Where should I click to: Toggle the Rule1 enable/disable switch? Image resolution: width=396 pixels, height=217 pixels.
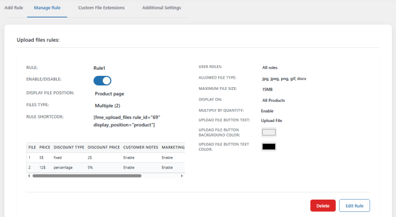coord(102,81)
